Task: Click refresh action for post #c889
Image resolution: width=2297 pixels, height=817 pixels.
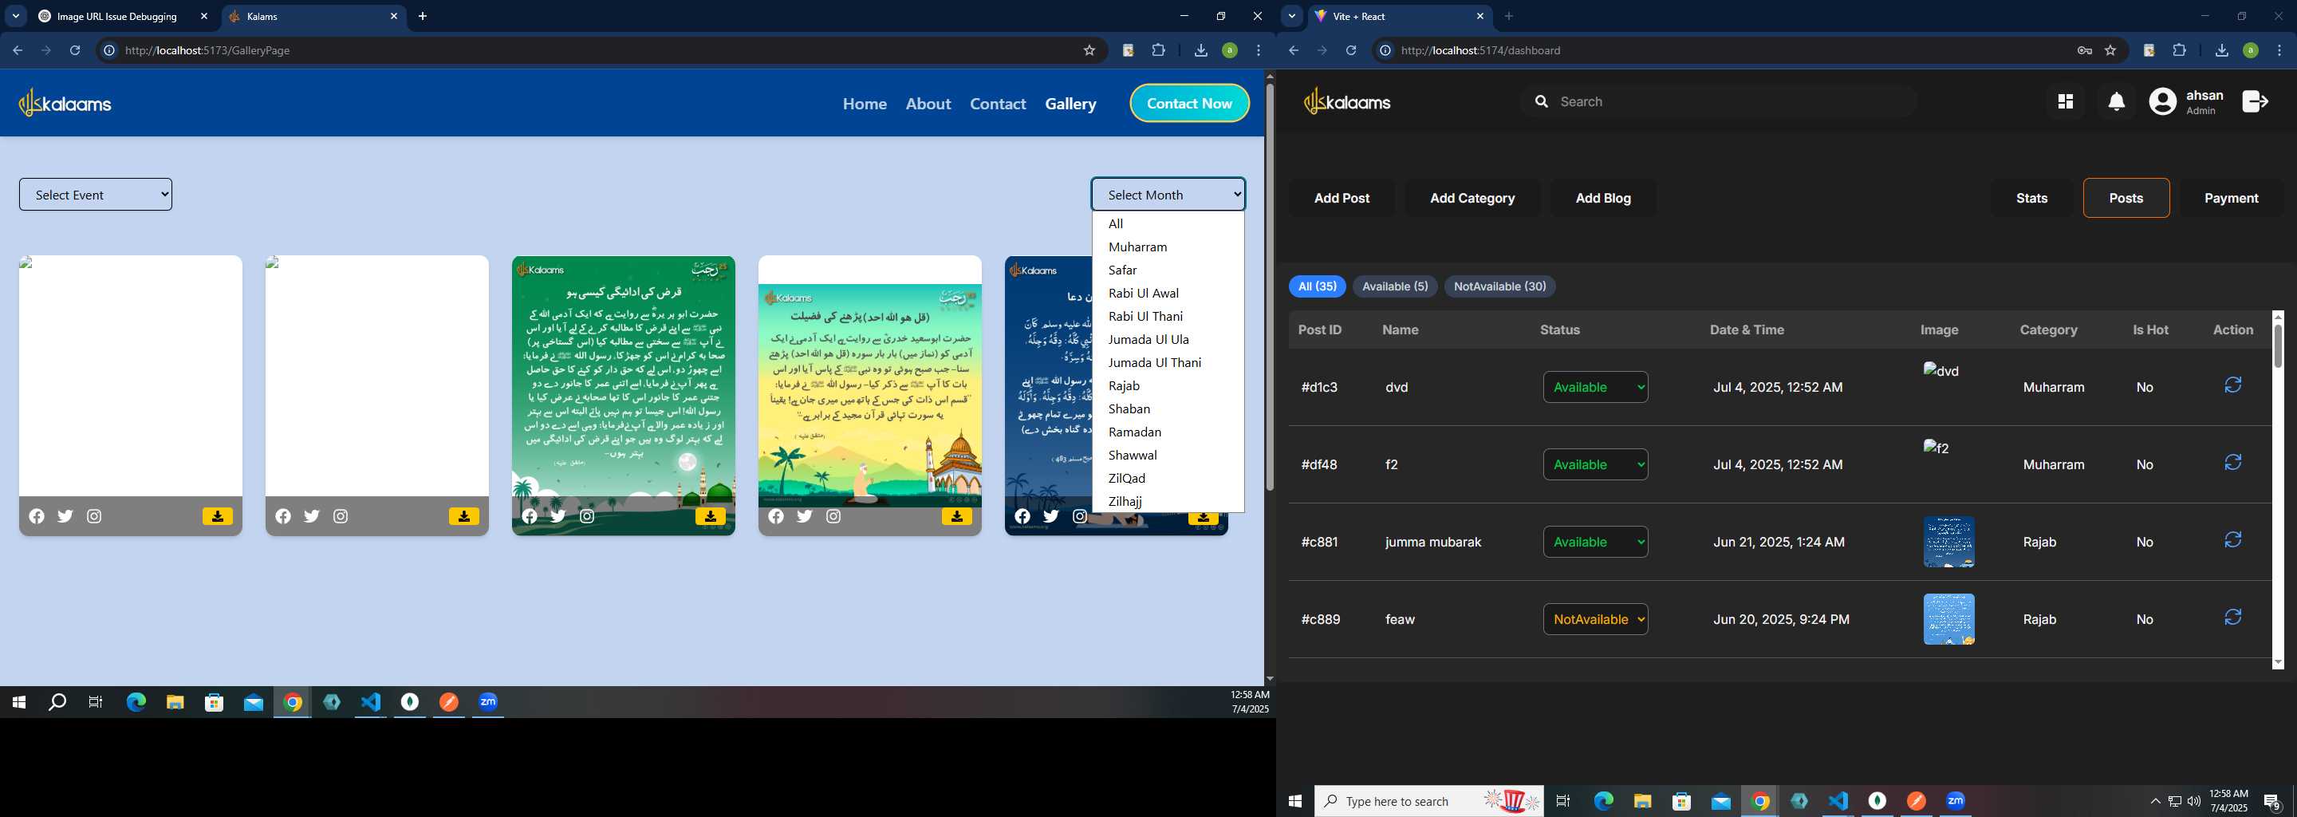Action: coord(2233,618)
